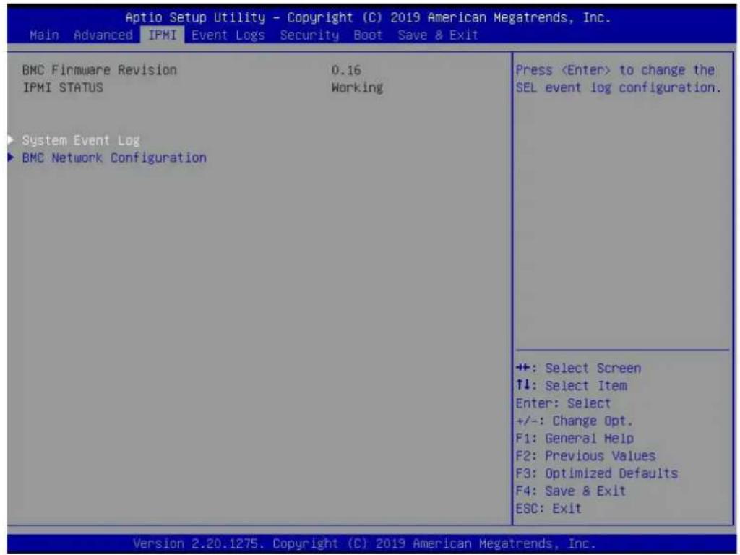Screen dimensions: 740x555
Task: Click the F2: Previous Values hint
Action: [x=585, y=456]
